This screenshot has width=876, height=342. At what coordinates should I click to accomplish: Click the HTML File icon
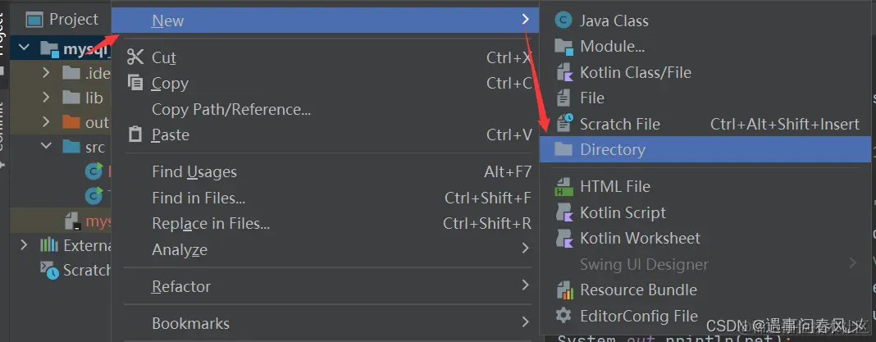click(563, 187)
